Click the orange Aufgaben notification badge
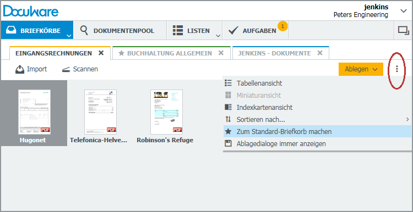Viewport: 413px width, 212px height. pyautogui.click(x=282, y=26)
